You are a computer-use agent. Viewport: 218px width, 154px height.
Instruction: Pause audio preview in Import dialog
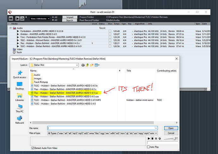tap(156, 139)
